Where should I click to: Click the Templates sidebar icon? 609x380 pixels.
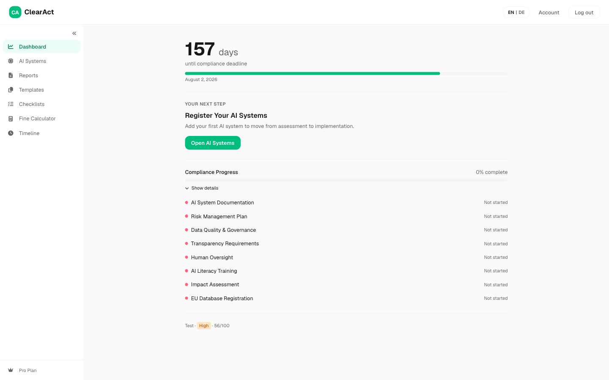10,90
